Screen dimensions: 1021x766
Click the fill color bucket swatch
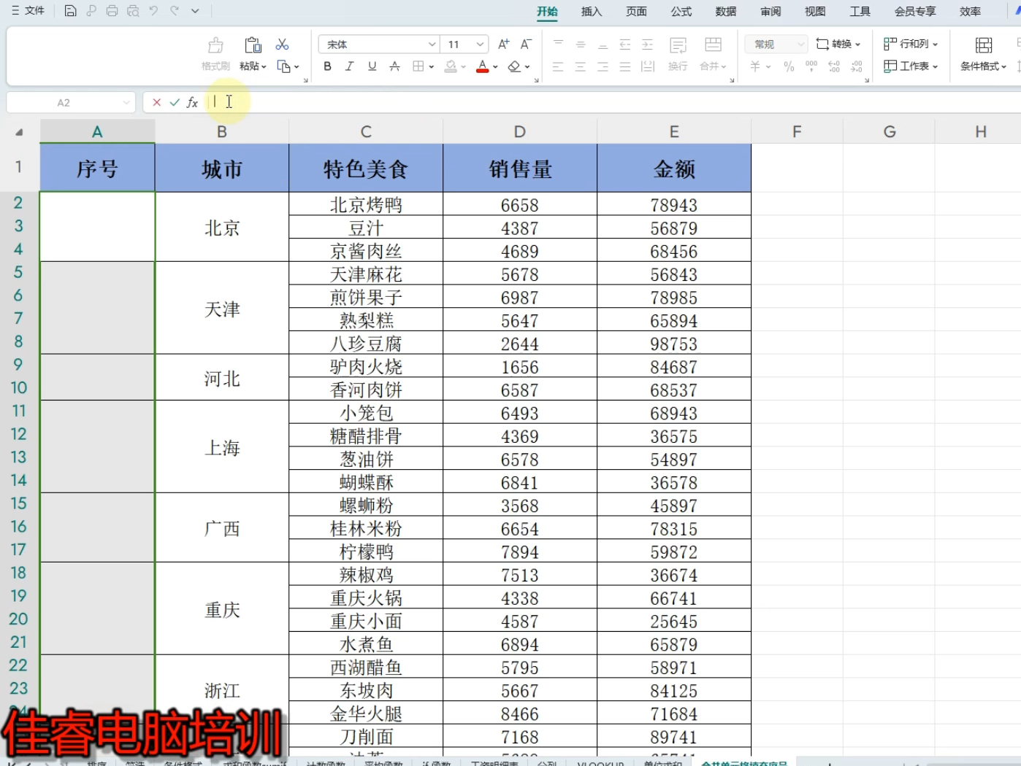point(451,66)
